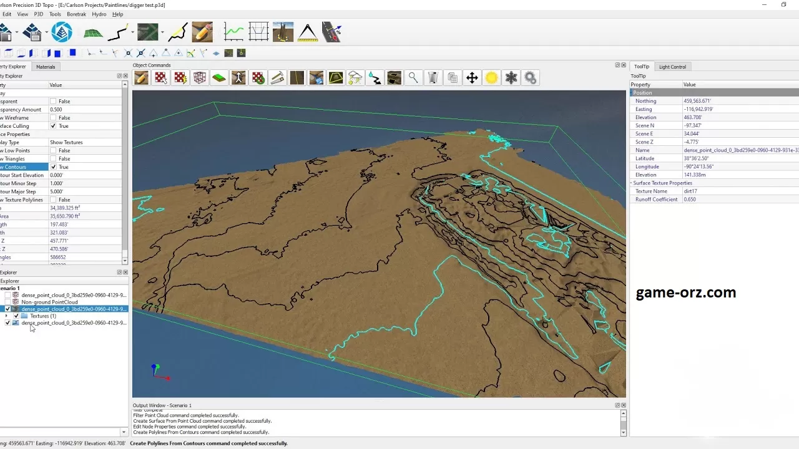Open the Boretrak menu

pyautogui.click(x=77, y=14)
